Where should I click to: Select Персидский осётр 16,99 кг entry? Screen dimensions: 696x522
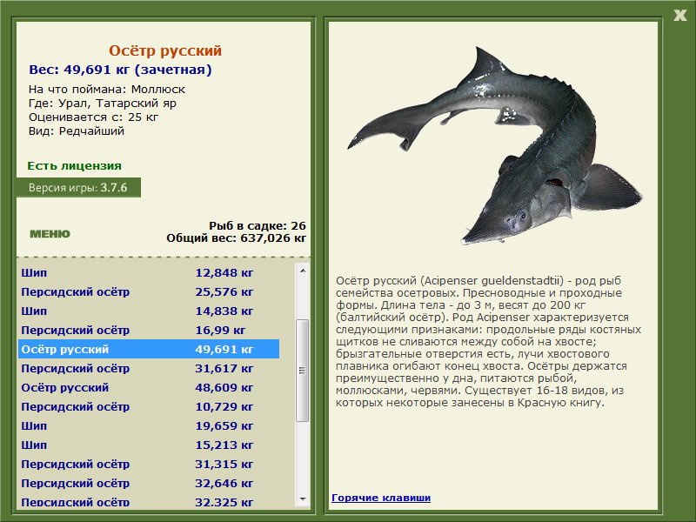[x=149, y=330]
